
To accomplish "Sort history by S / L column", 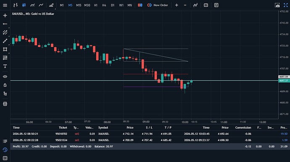I will click(149, 128).
